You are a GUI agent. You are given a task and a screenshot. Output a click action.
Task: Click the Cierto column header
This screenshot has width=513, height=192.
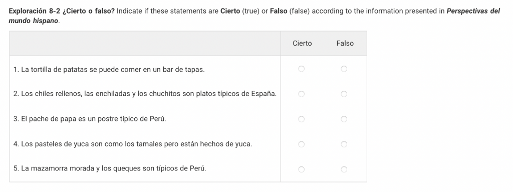(302, 43)
